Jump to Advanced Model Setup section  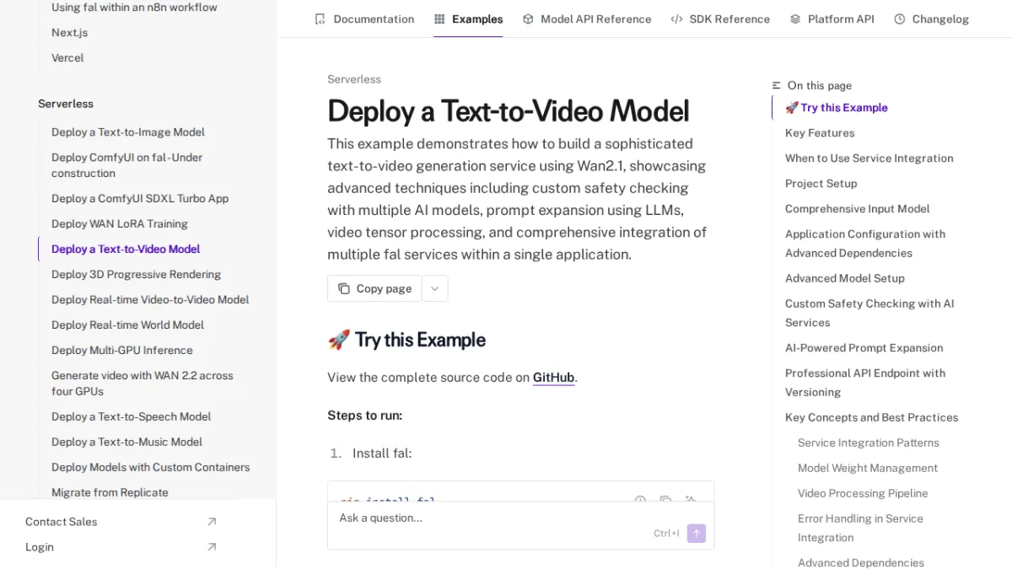[844, 278]
